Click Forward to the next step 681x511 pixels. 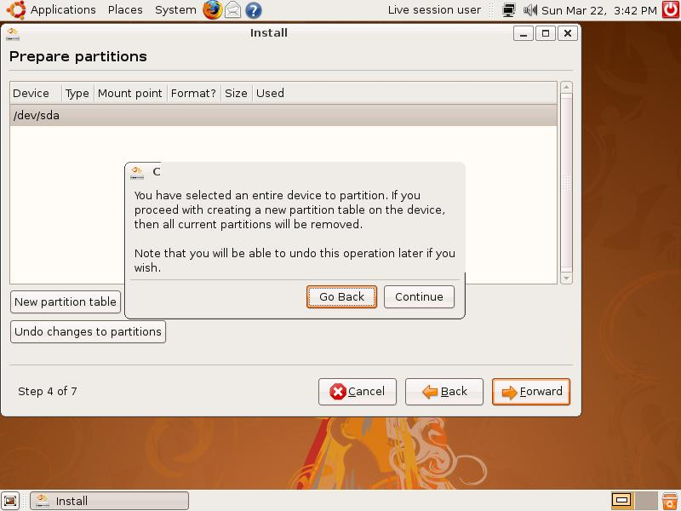[530, 392]
